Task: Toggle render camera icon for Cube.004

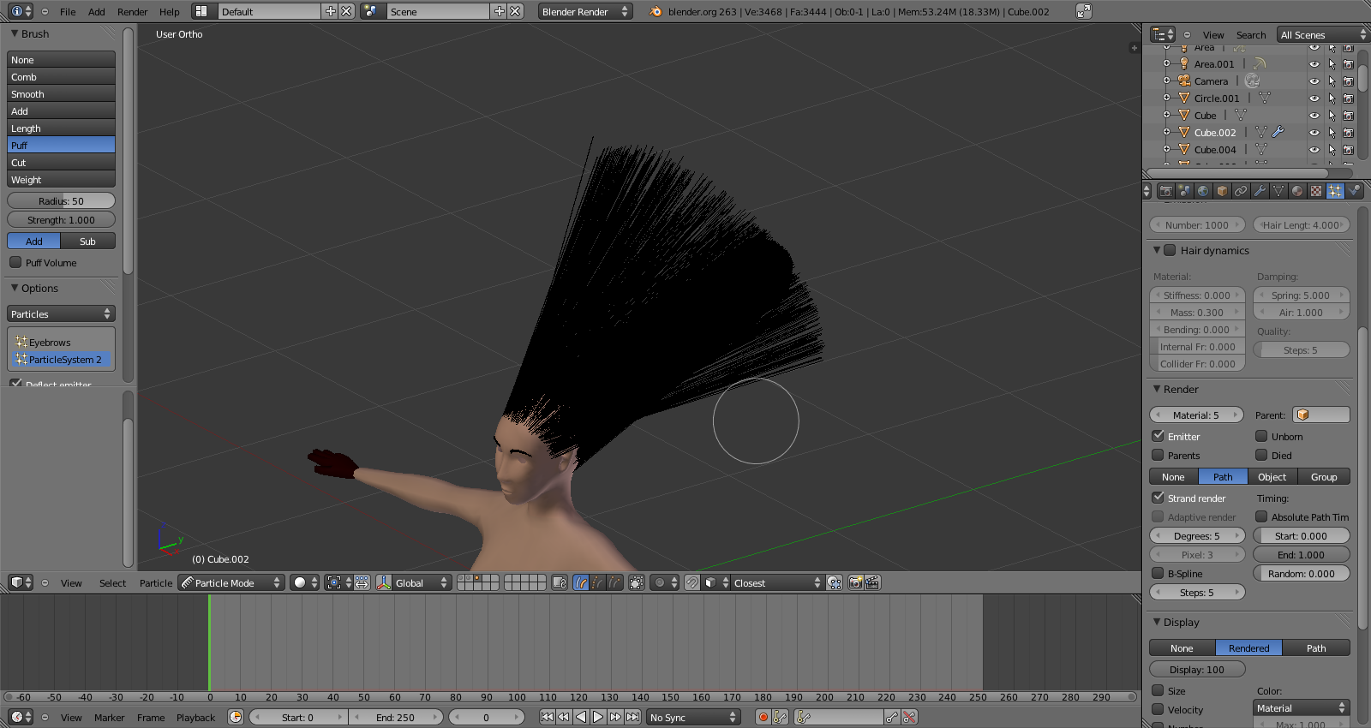Action: pyautogui.click(x=1348, y=149)
